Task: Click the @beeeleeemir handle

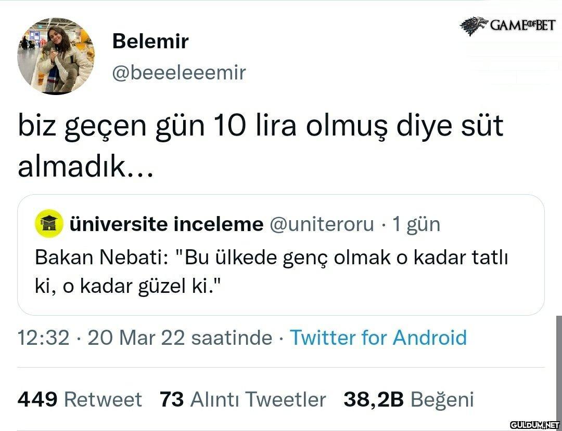Action: [x=179, y=73]
